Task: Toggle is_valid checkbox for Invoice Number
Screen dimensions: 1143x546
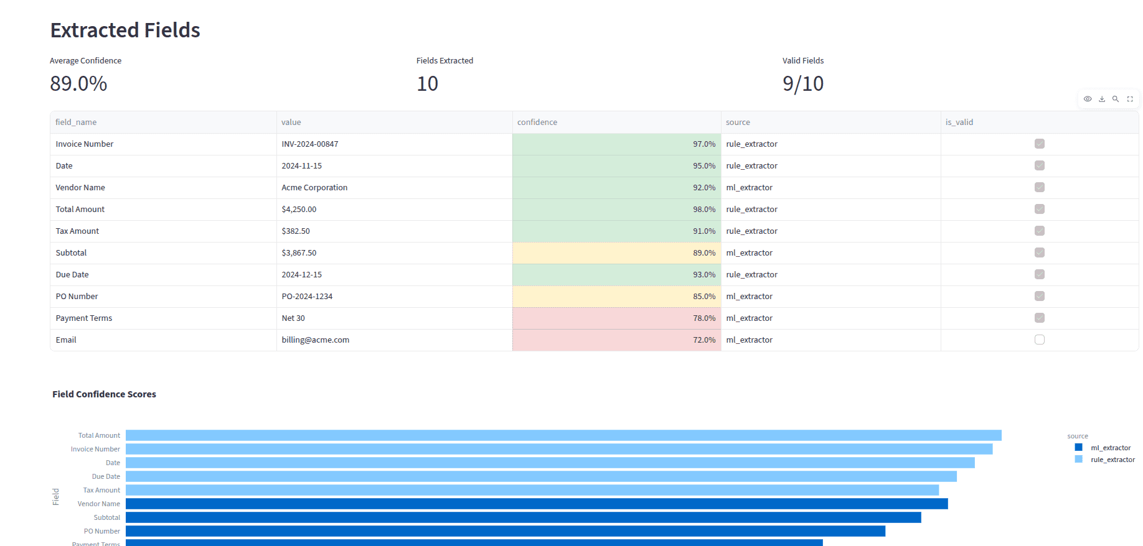Action: coord(1039,144)
